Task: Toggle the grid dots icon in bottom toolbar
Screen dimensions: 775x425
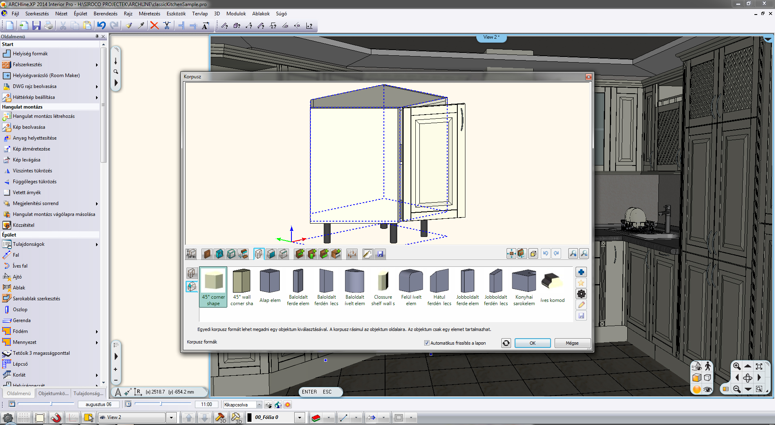Action: pyautogui.click(x=24, y=418)
